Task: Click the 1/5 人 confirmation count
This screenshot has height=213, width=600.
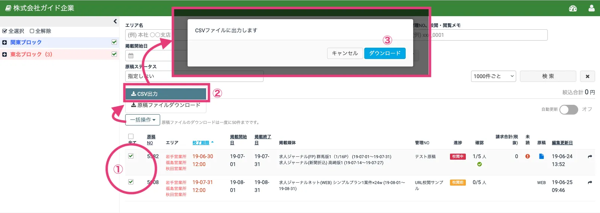Action: tap(479, 156)
